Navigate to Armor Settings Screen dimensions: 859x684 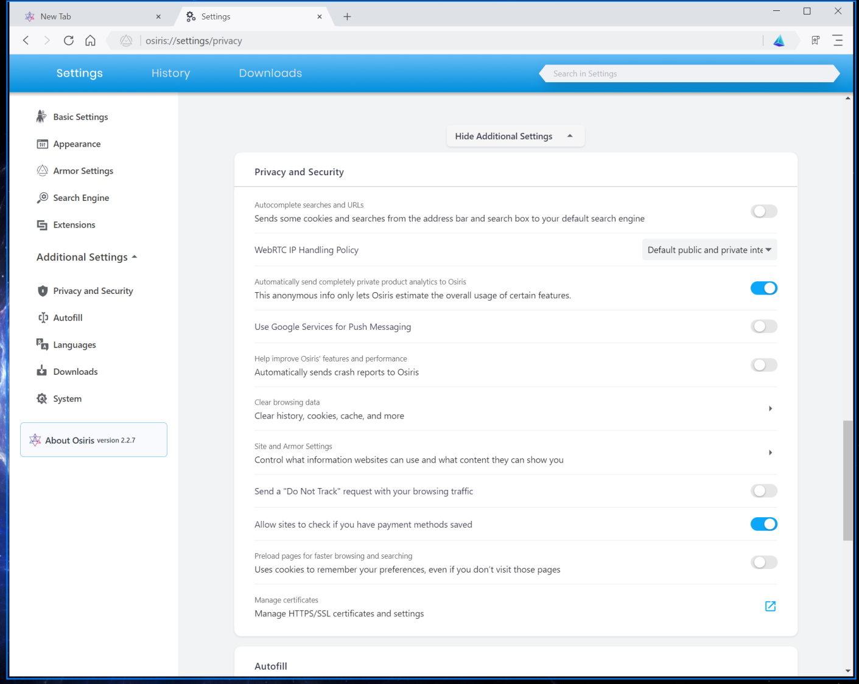[83, 171]
